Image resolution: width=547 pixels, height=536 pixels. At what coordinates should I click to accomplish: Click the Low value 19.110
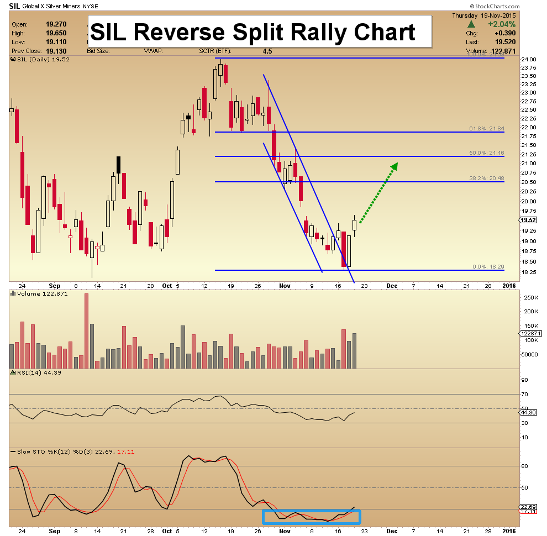point(56,41)
